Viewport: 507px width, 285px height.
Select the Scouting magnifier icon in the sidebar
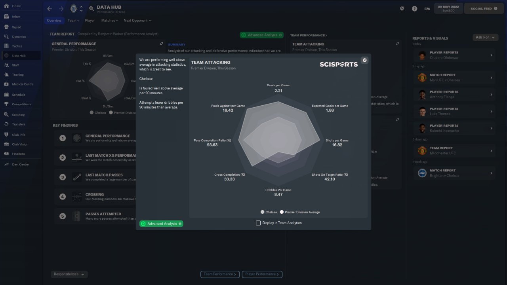(x=6, y=114)
